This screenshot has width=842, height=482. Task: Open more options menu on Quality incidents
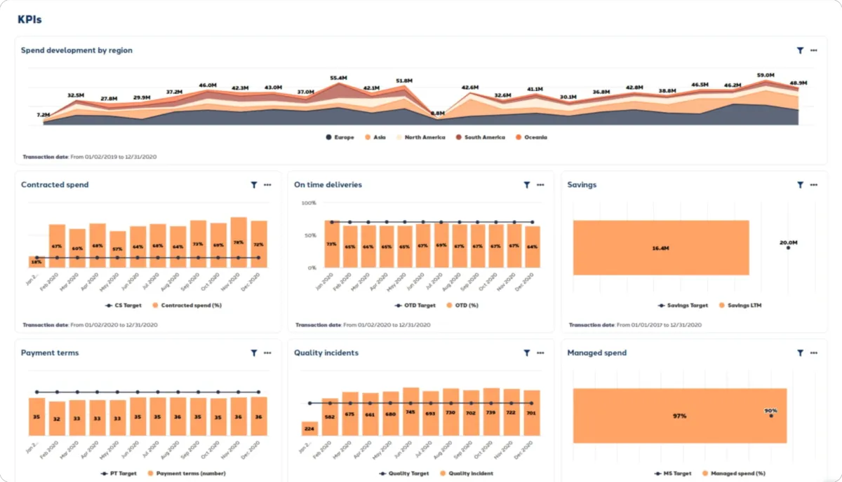point(540,353)
